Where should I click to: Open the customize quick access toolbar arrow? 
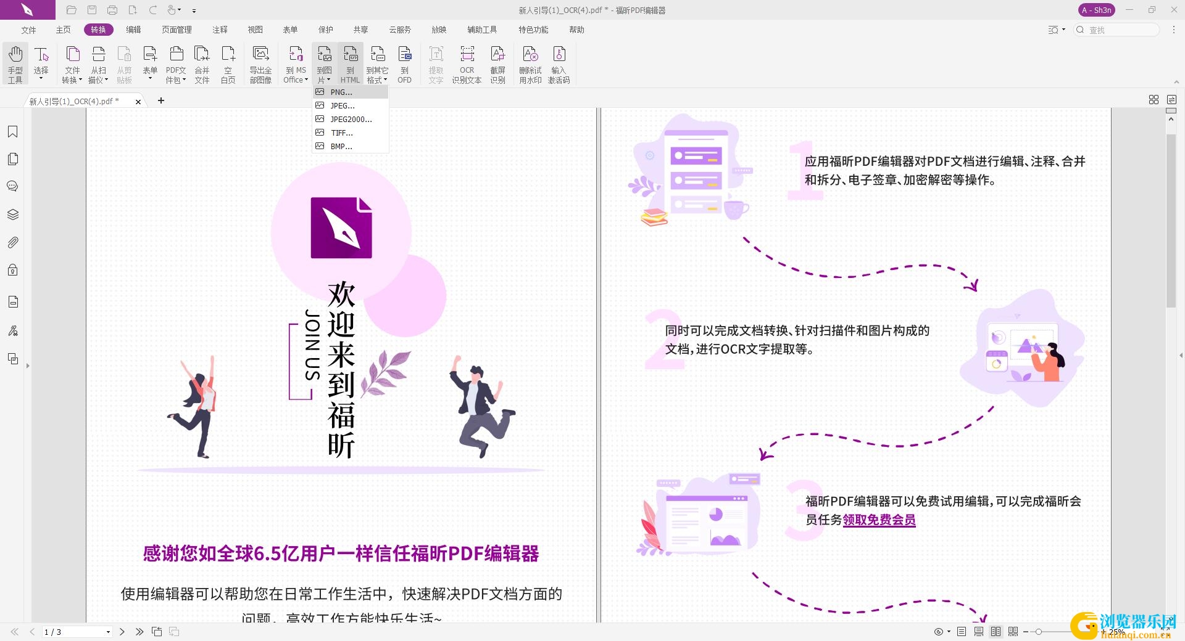[x=194, y=10]
